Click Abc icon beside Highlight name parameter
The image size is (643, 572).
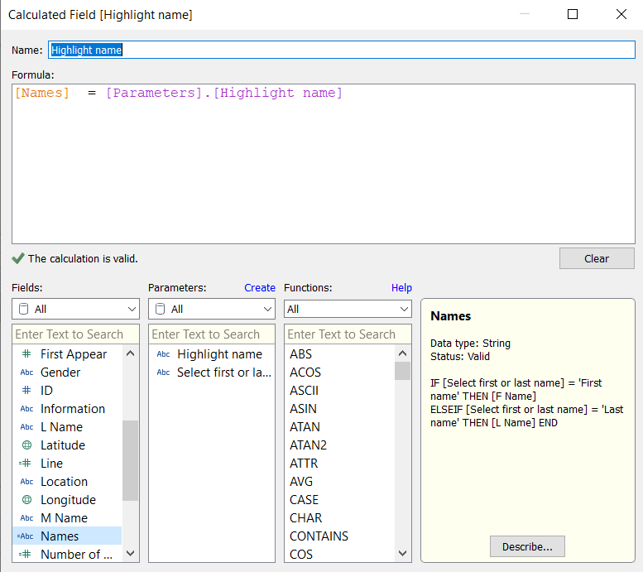tap(163, 354)
